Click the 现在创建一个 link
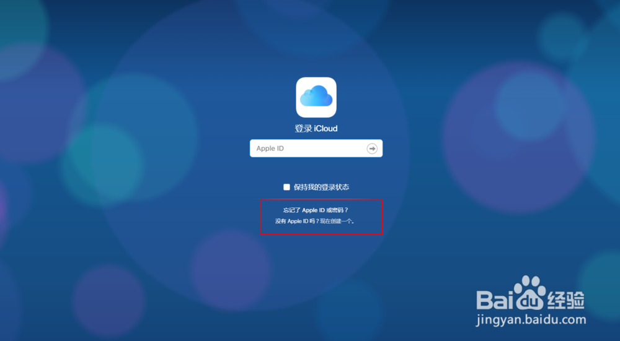620x341 pixels. (x=337, y=222)
